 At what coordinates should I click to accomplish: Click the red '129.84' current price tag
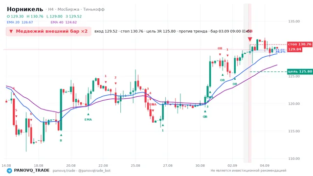tap(294, 49)
